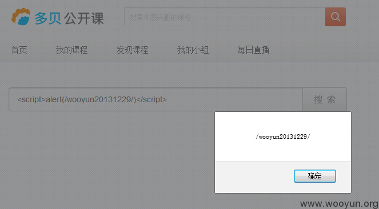Image resolution: width=379 pixels, height=209 pixels.
Task: Open the 首页 navigation item
Action: tap(19, 50)
